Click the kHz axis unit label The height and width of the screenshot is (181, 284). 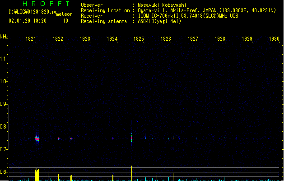4,37
